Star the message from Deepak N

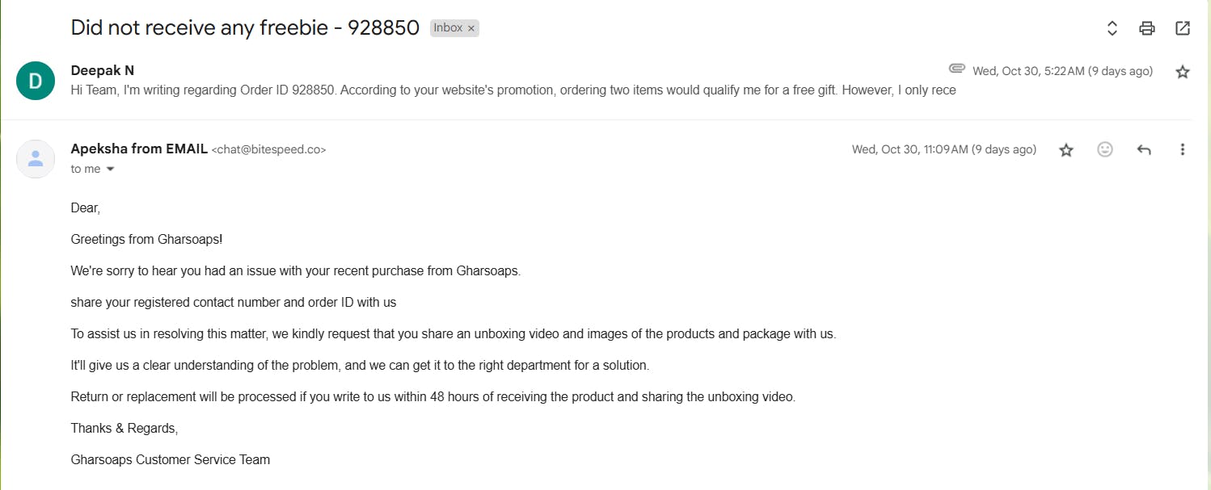point(1182,72)
